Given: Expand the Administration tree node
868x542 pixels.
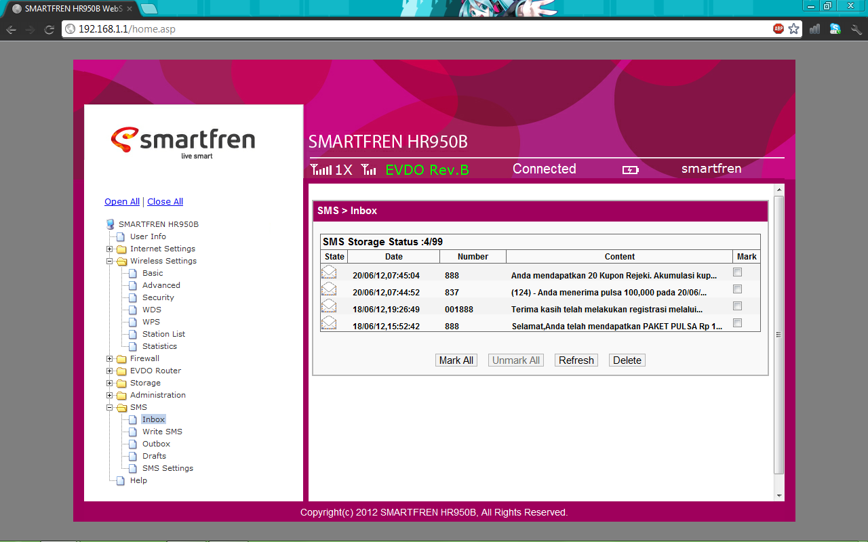Looking at the screenshot, I should pos(110,395).
